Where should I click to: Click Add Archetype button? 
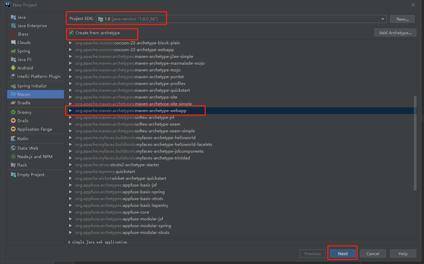click(x=396, y=32)
